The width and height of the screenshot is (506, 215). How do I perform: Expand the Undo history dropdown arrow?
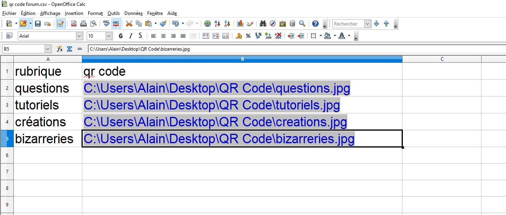[182, 24]
